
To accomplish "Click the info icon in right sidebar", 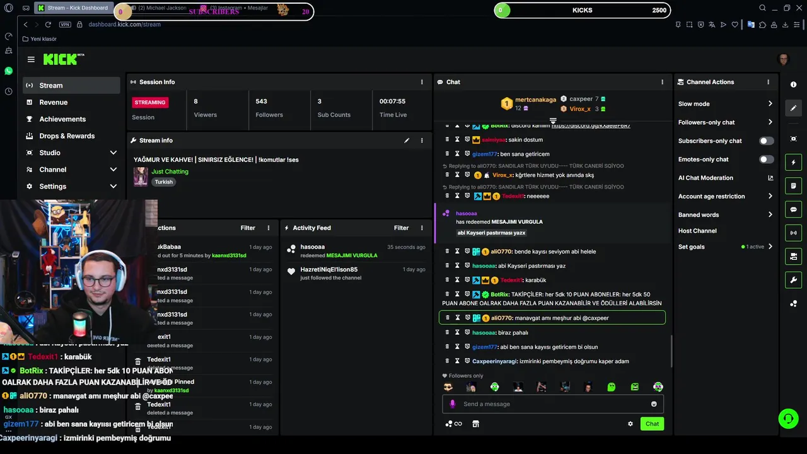I will tap(793, 84).
